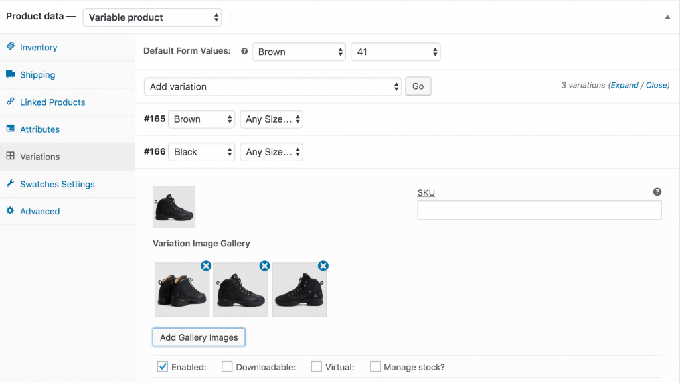
Task: Check the Virtual checkbox
Action: pyautogui.click(x=316, y=366)
